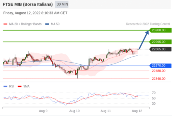
Task: Select the Aug 11 date label
Action: (106, 111)
